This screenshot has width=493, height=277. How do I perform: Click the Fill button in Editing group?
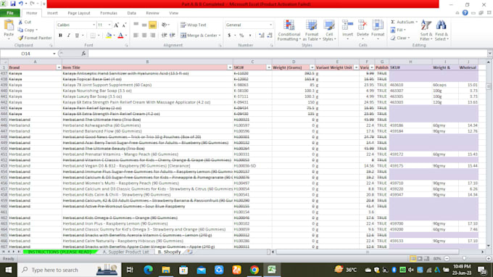click(x=398, y=30)
